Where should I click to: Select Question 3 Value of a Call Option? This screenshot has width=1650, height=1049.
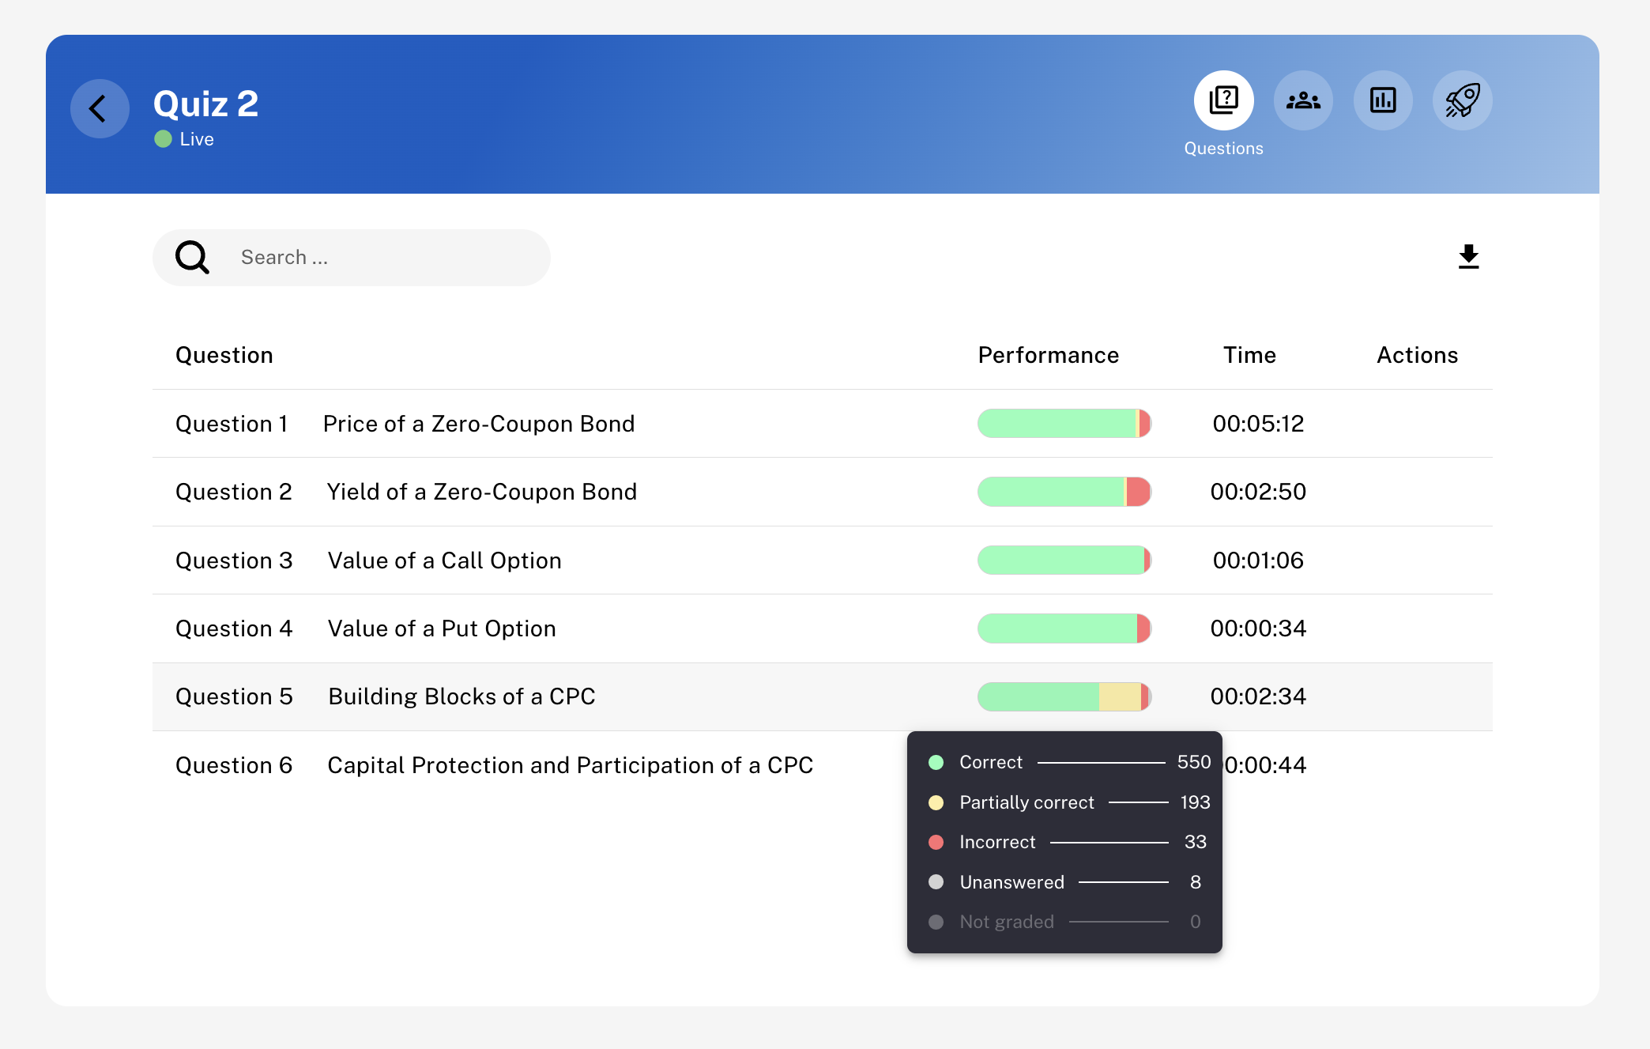tap(444, 560)
